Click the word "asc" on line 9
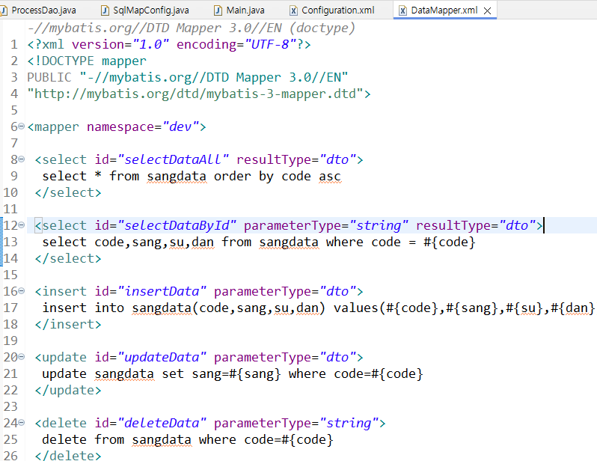 point(330,176)
